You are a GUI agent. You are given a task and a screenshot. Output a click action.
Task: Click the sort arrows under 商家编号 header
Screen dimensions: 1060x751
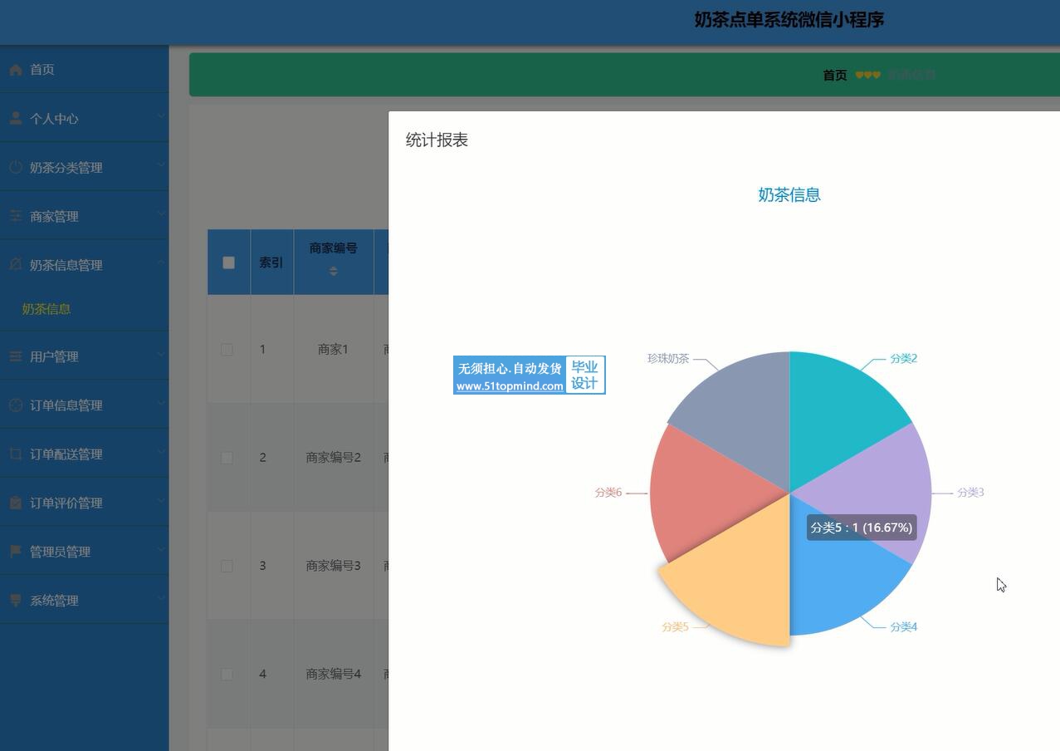point(333,271)
